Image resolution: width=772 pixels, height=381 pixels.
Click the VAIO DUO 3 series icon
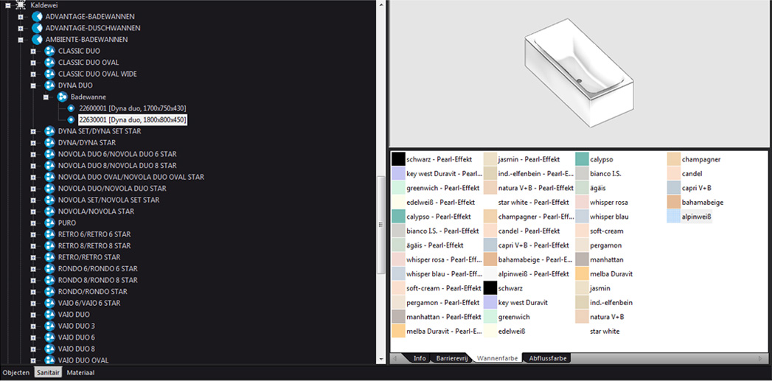click(x=49, y=326)
